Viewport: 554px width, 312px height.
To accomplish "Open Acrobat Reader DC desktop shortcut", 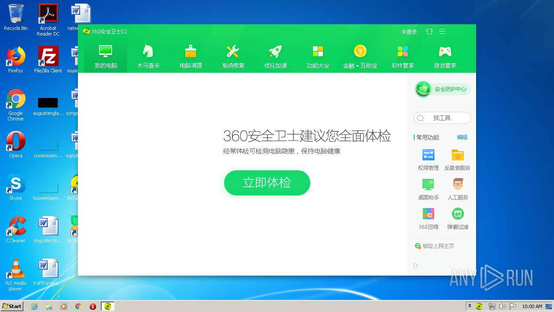I will point(48,20).
